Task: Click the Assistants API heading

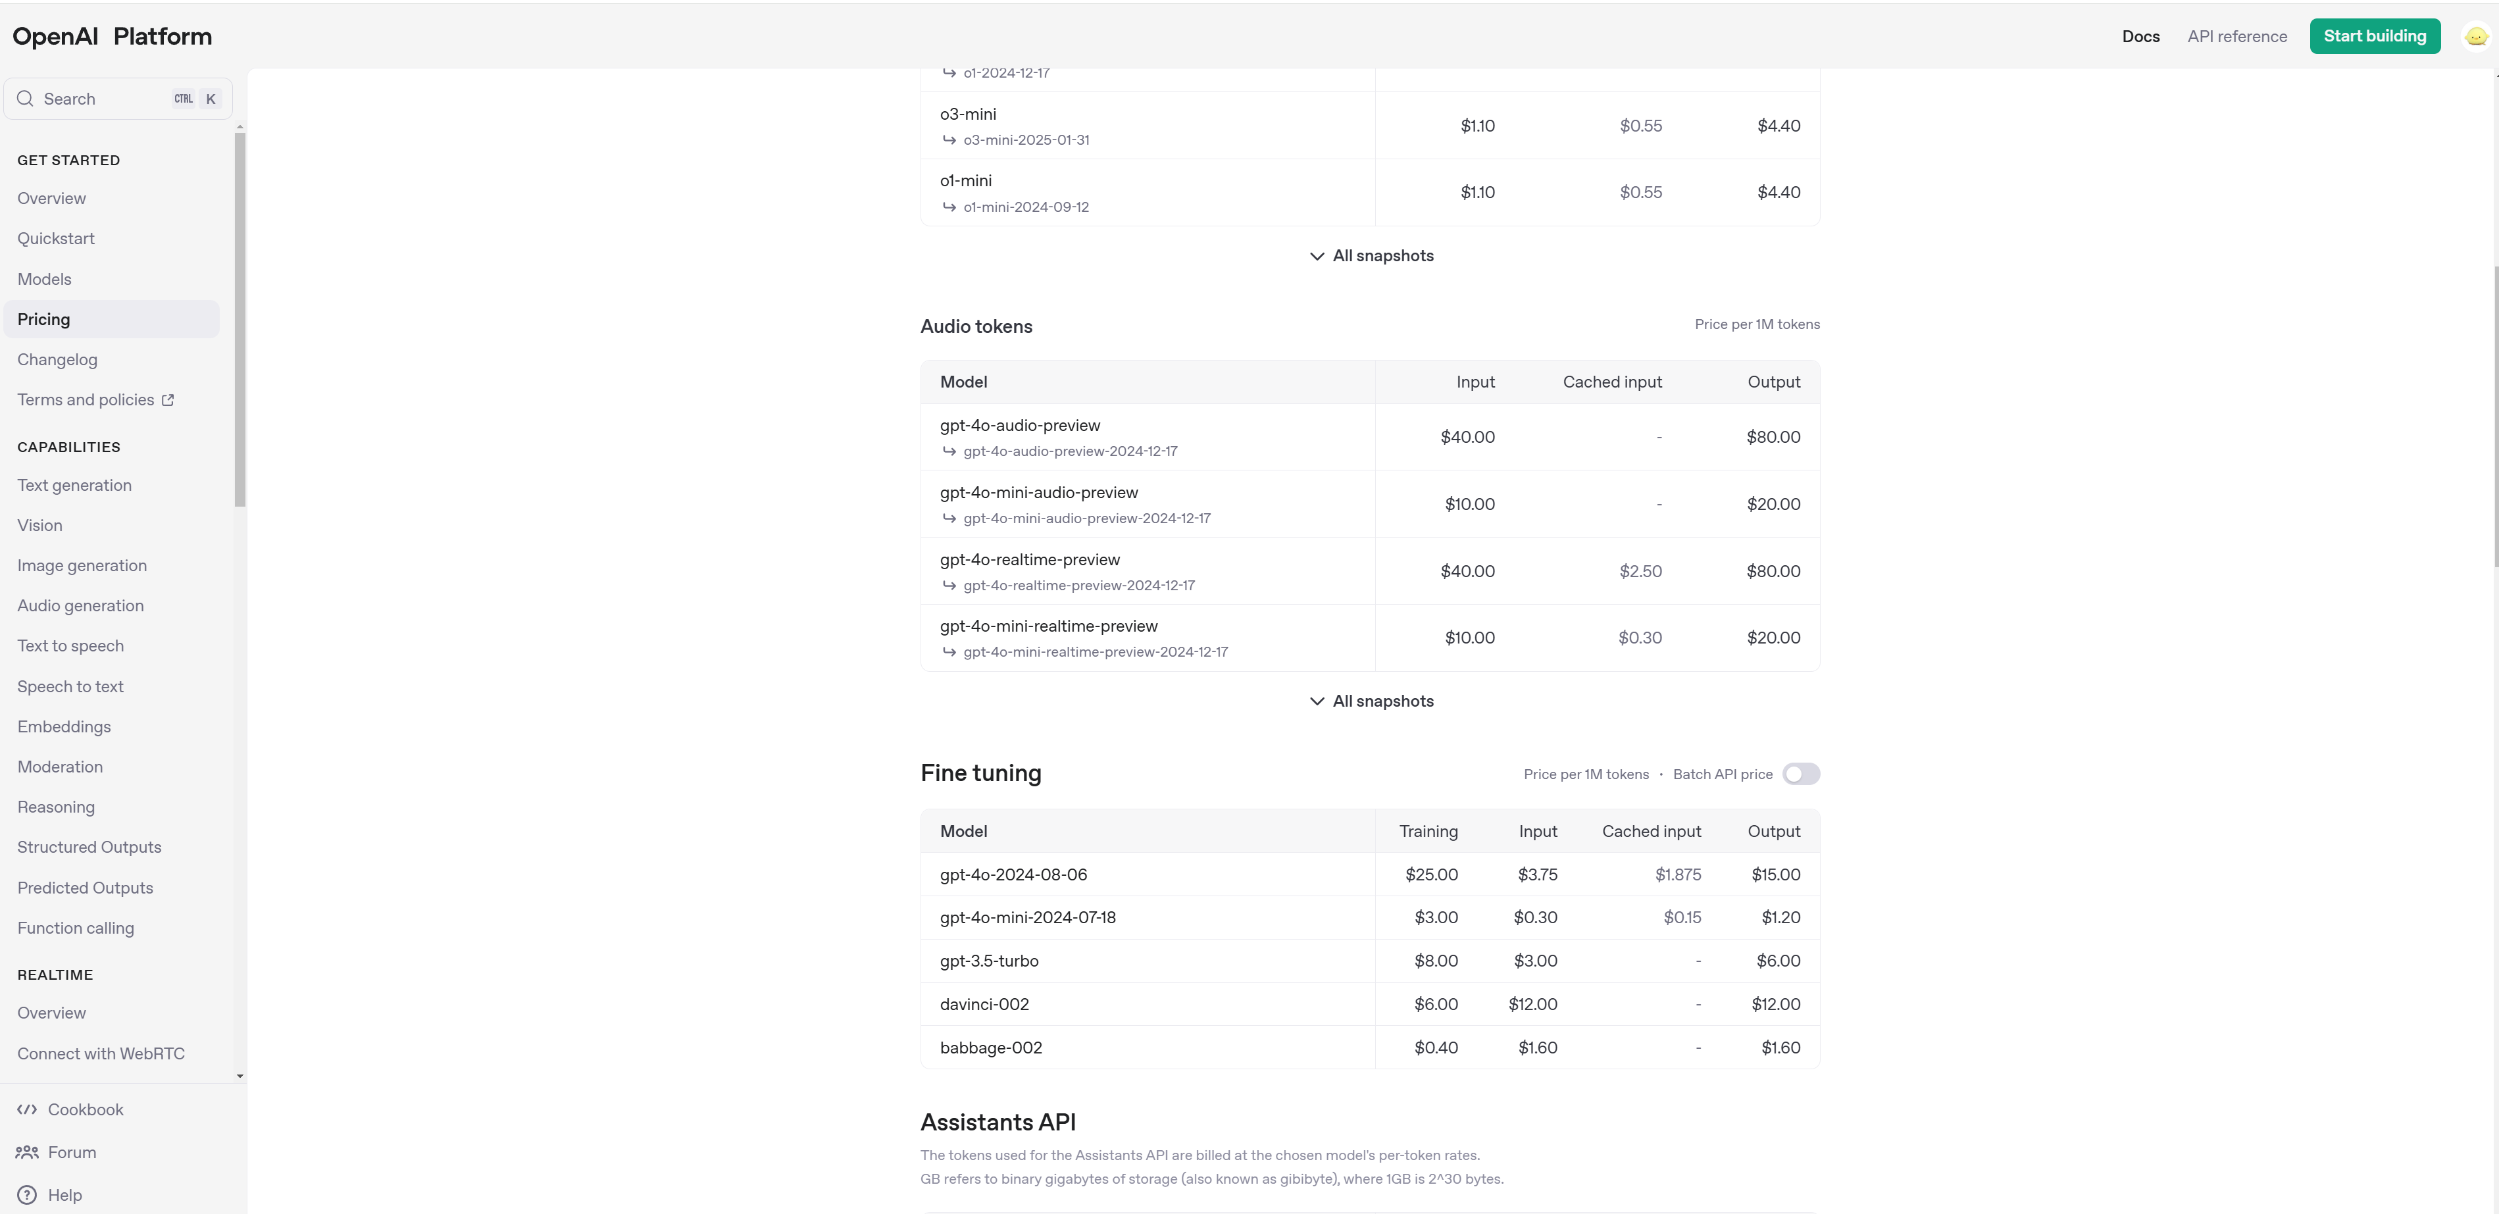Action: (998, 1123)
